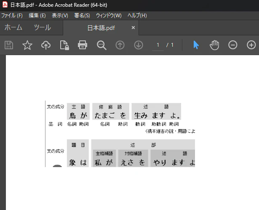
Task: Open the protect document lock icon
Action: tap(64, 45)
